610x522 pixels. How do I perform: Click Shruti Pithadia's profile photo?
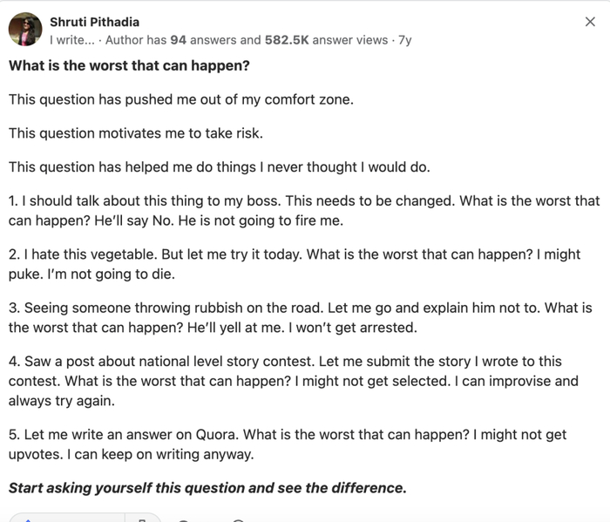[x=25, y=31]
